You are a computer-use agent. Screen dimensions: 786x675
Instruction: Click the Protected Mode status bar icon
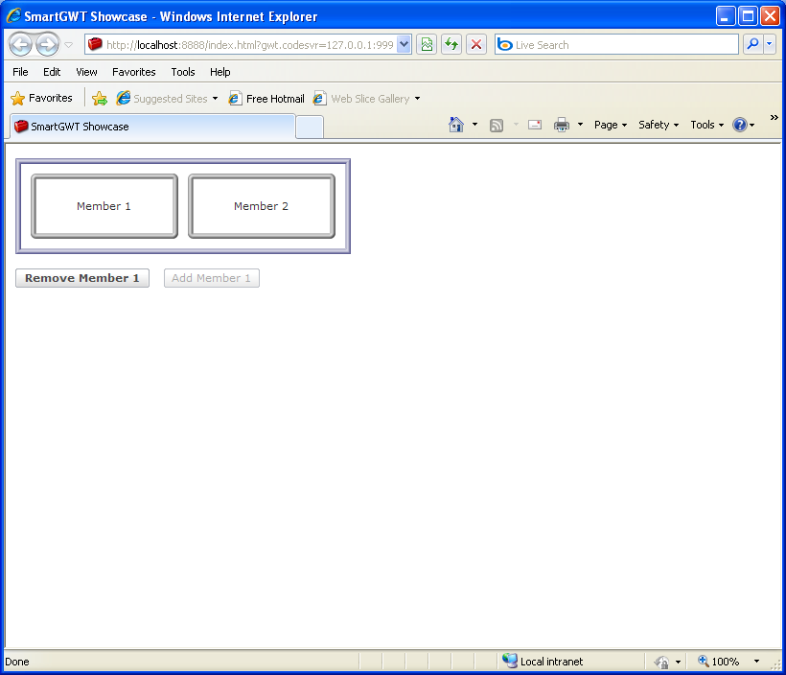(x=661, y=662)
